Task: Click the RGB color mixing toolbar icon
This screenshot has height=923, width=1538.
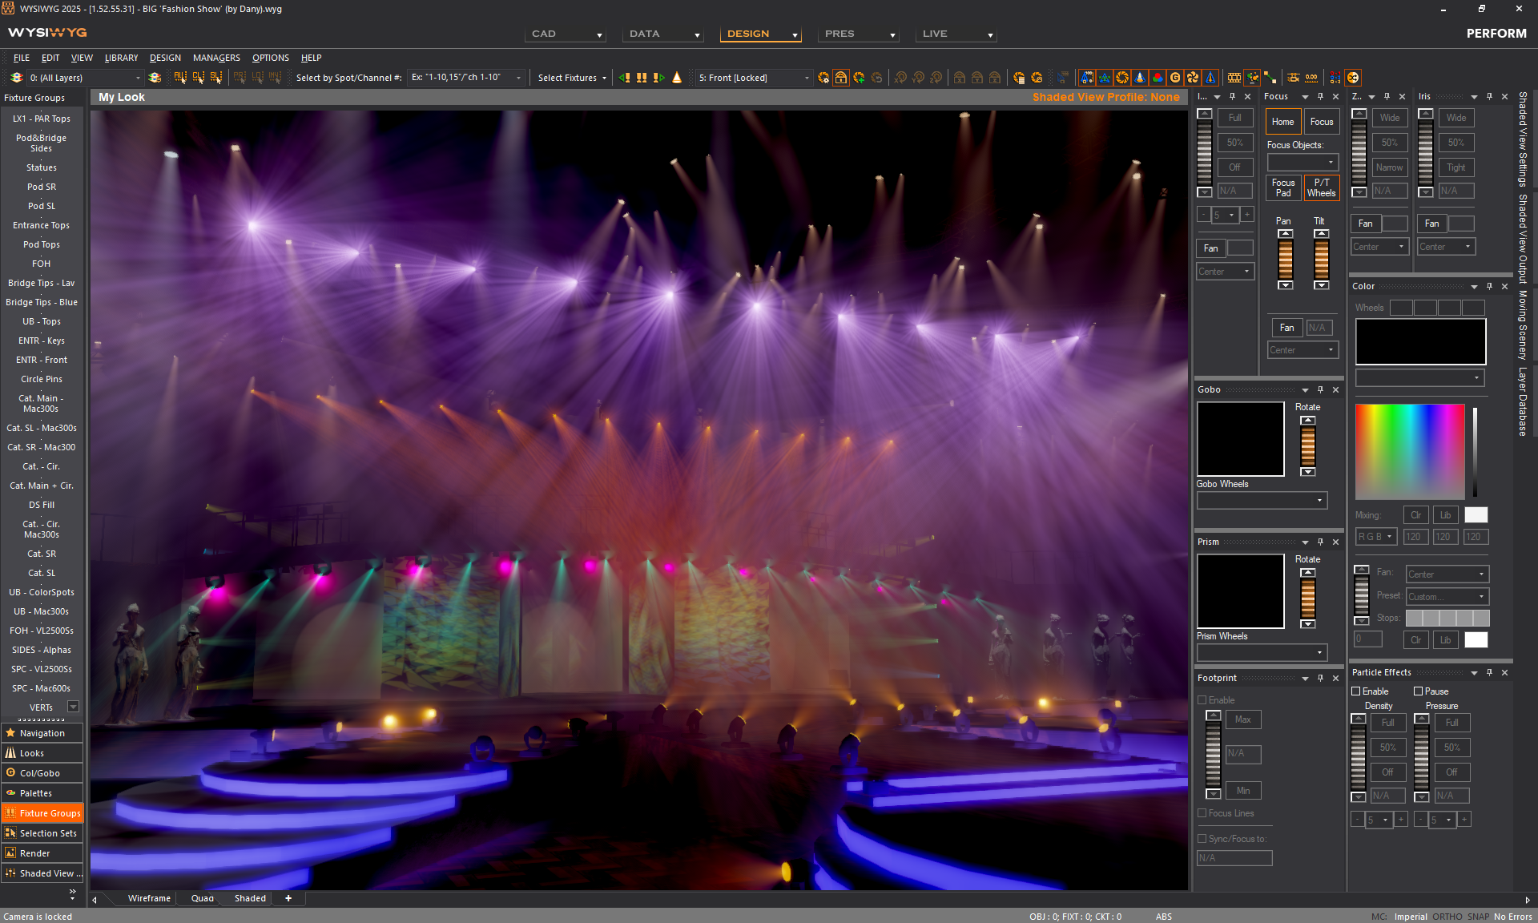Action: tap(1158, 78)
